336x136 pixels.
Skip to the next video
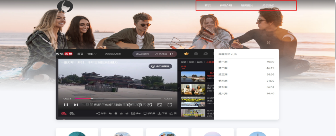(x=76, y=105)
